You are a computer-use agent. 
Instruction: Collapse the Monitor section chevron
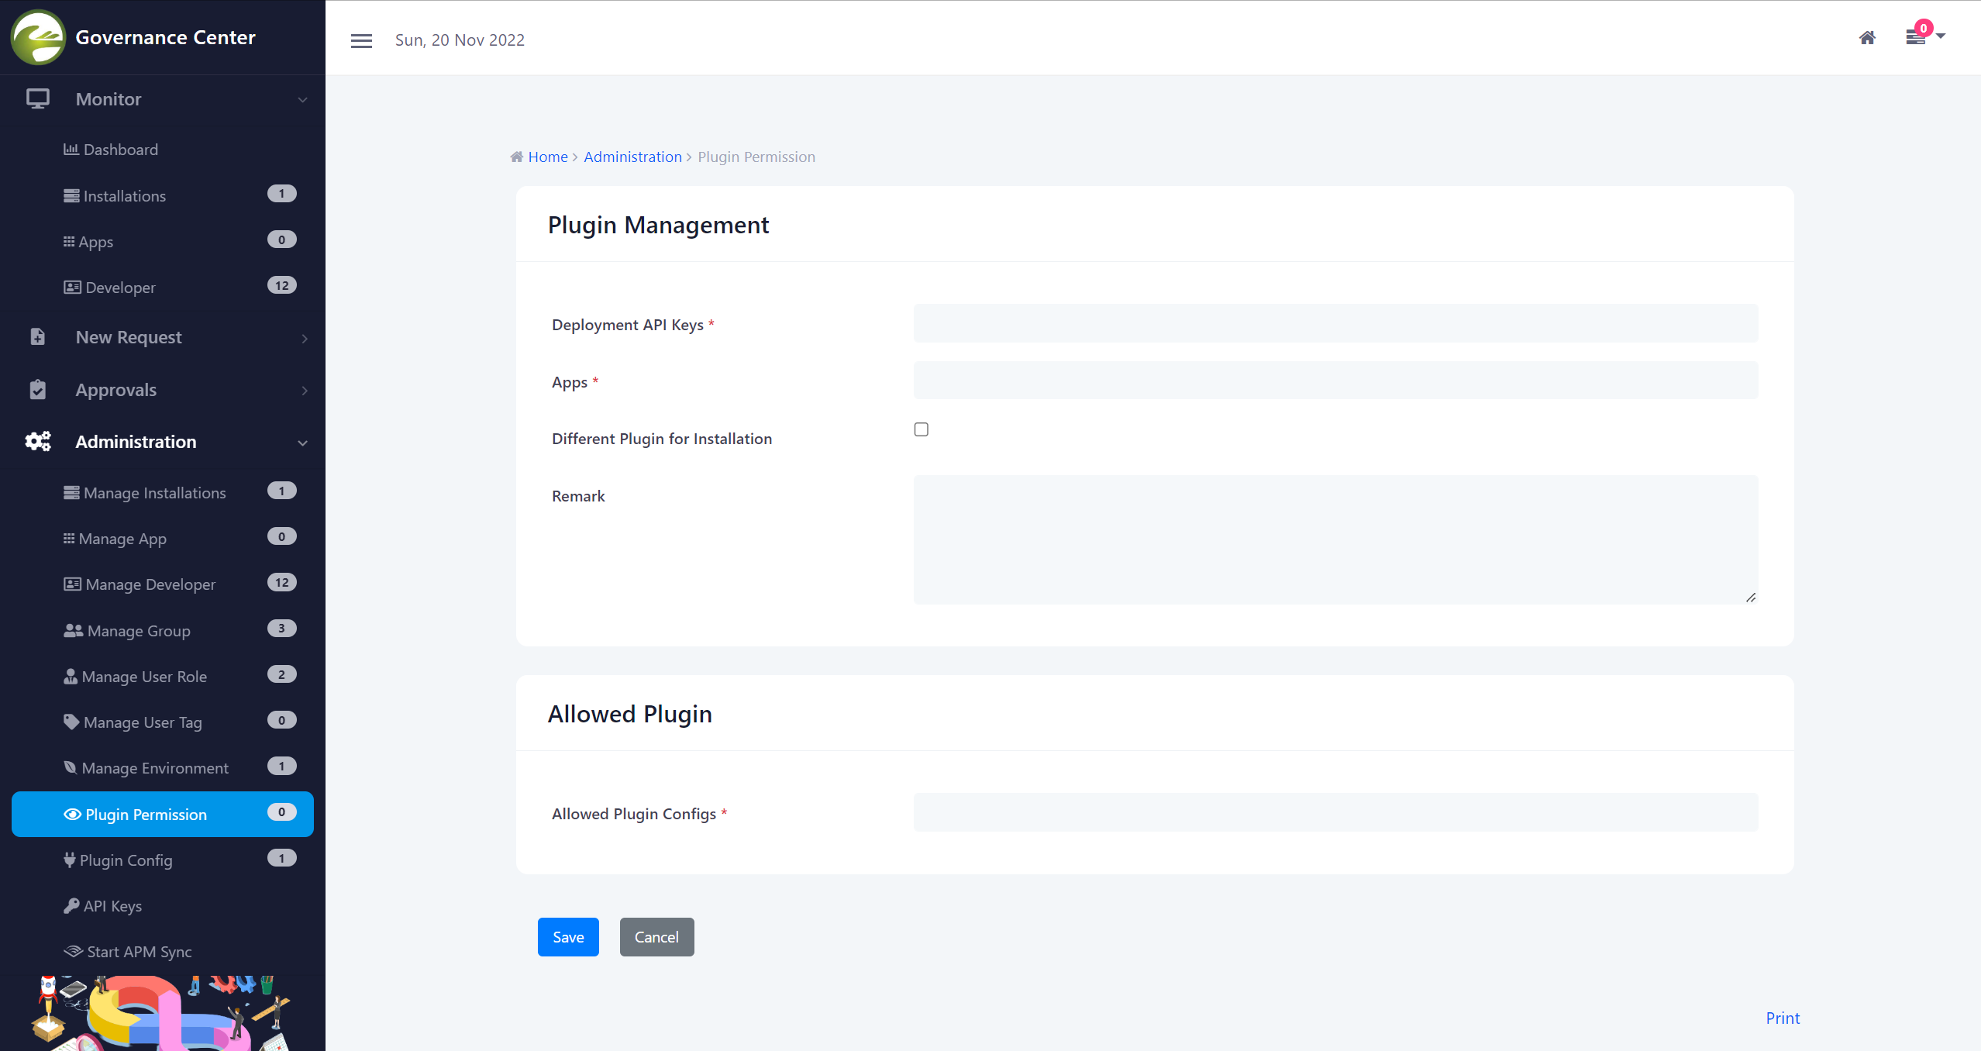[x=303, y=100]
